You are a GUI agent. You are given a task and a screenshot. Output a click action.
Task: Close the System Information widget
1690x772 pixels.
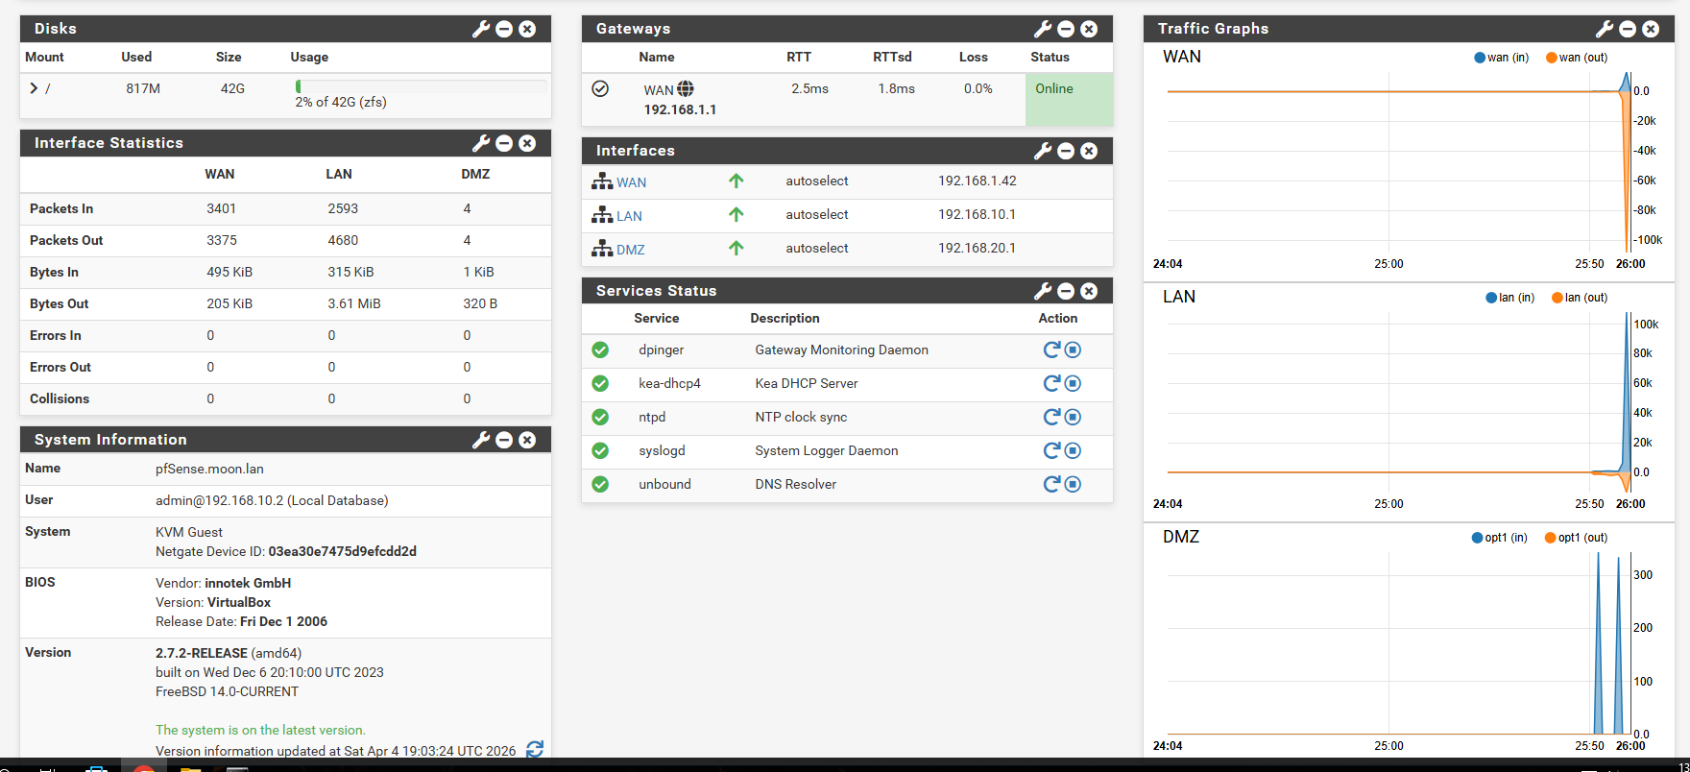click(527, 440)
